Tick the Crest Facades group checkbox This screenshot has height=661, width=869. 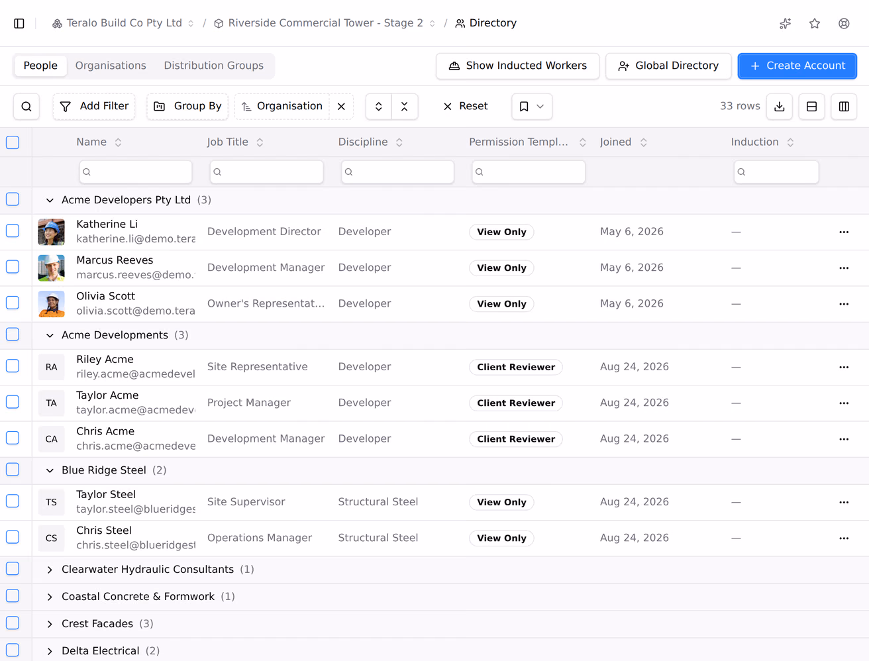[x=13, y=623]
